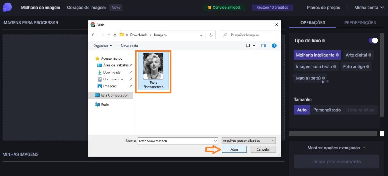
Task: Select Este Computador in navigation pane
Action: coord(114,95)
